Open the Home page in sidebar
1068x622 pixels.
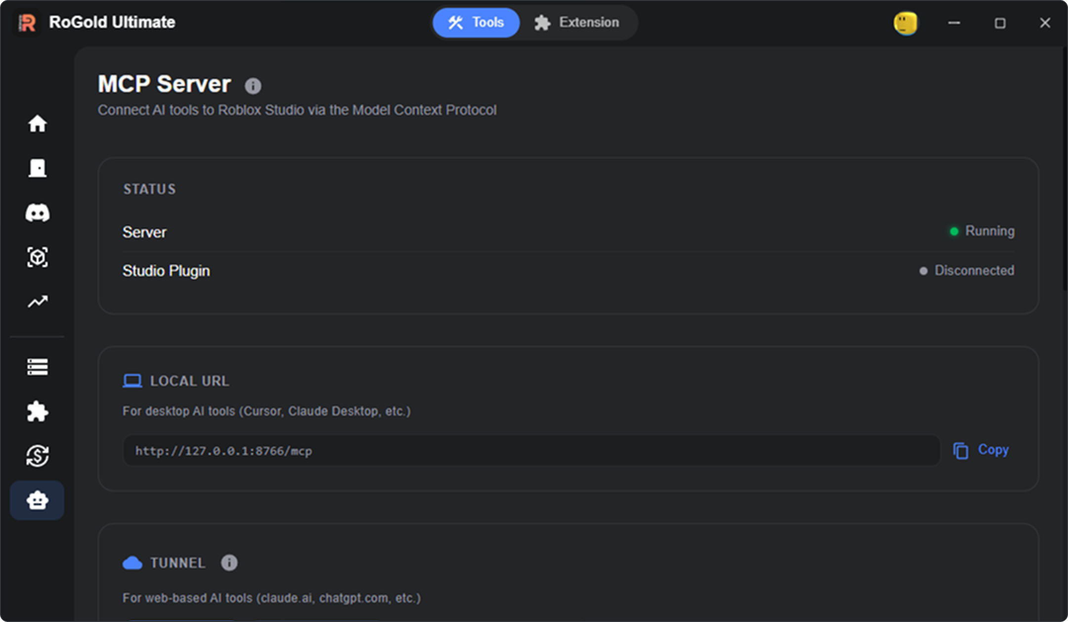38,124
